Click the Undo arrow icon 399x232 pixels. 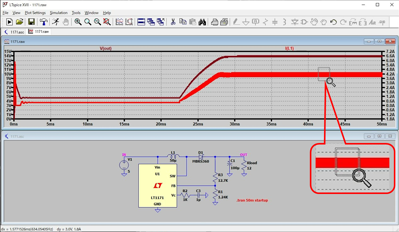[x=333, y=22]
